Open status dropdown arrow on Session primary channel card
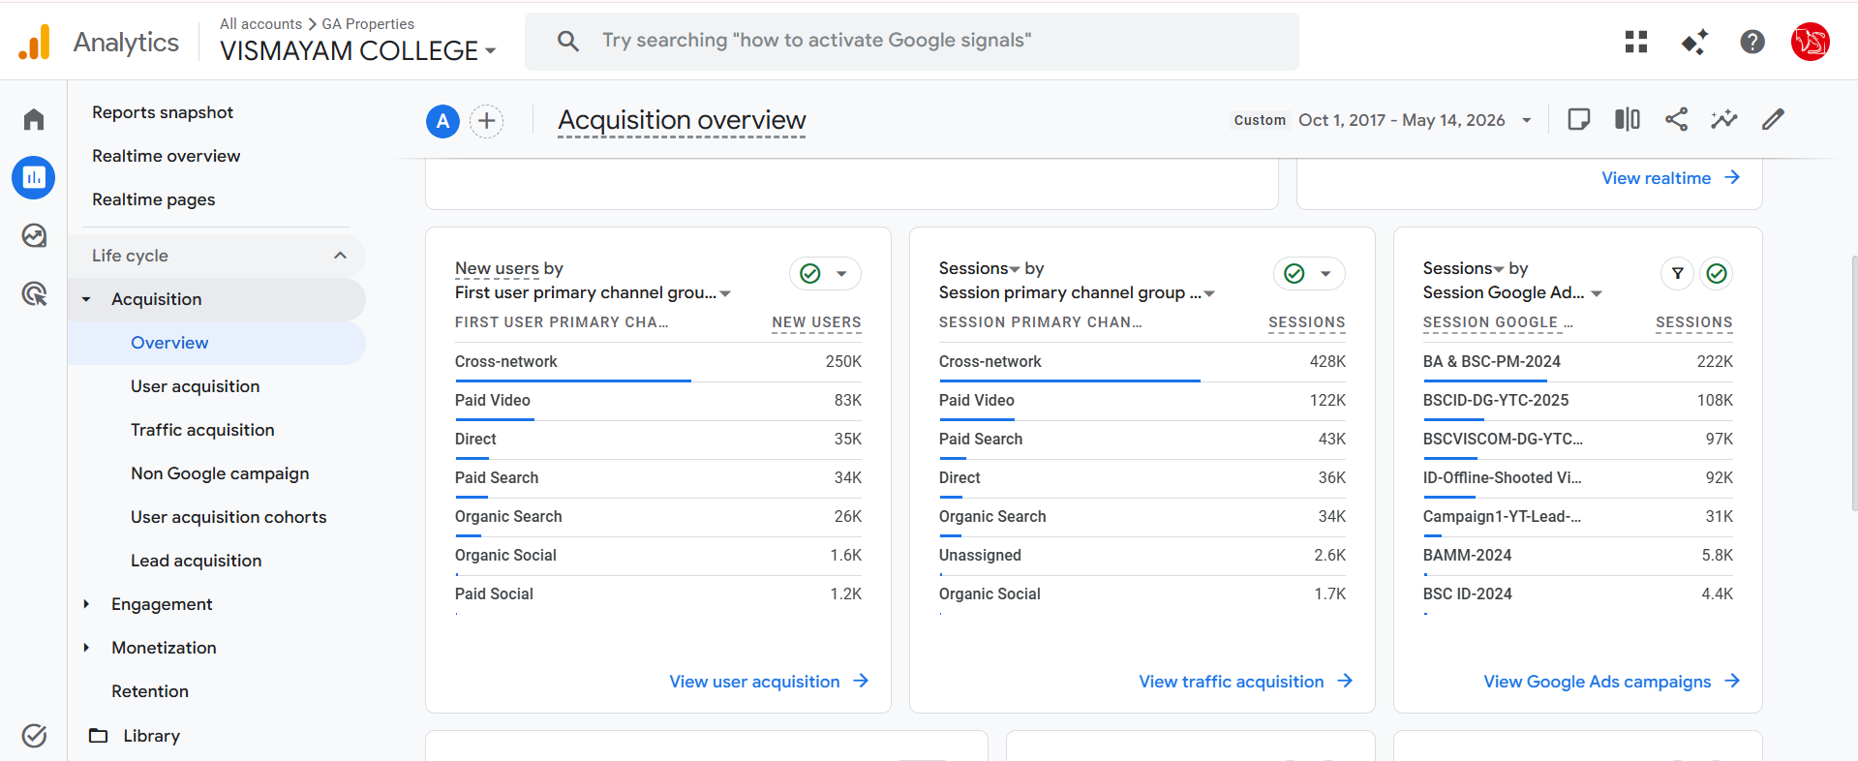 [1326, 273]
